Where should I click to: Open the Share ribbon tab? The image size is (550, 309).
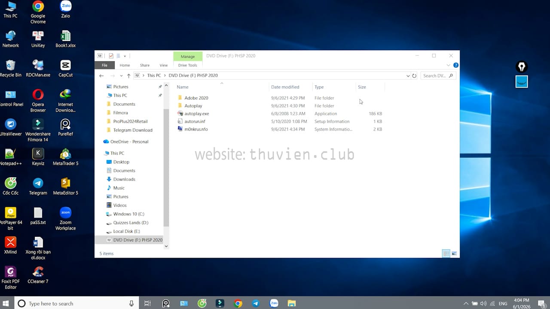tap(144, 65)
